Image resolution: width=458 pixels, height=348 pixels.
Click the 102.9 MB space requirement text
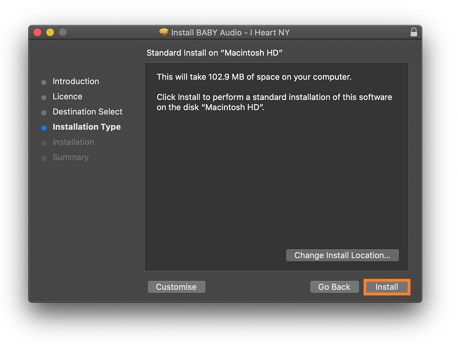(x=254, y=77)
